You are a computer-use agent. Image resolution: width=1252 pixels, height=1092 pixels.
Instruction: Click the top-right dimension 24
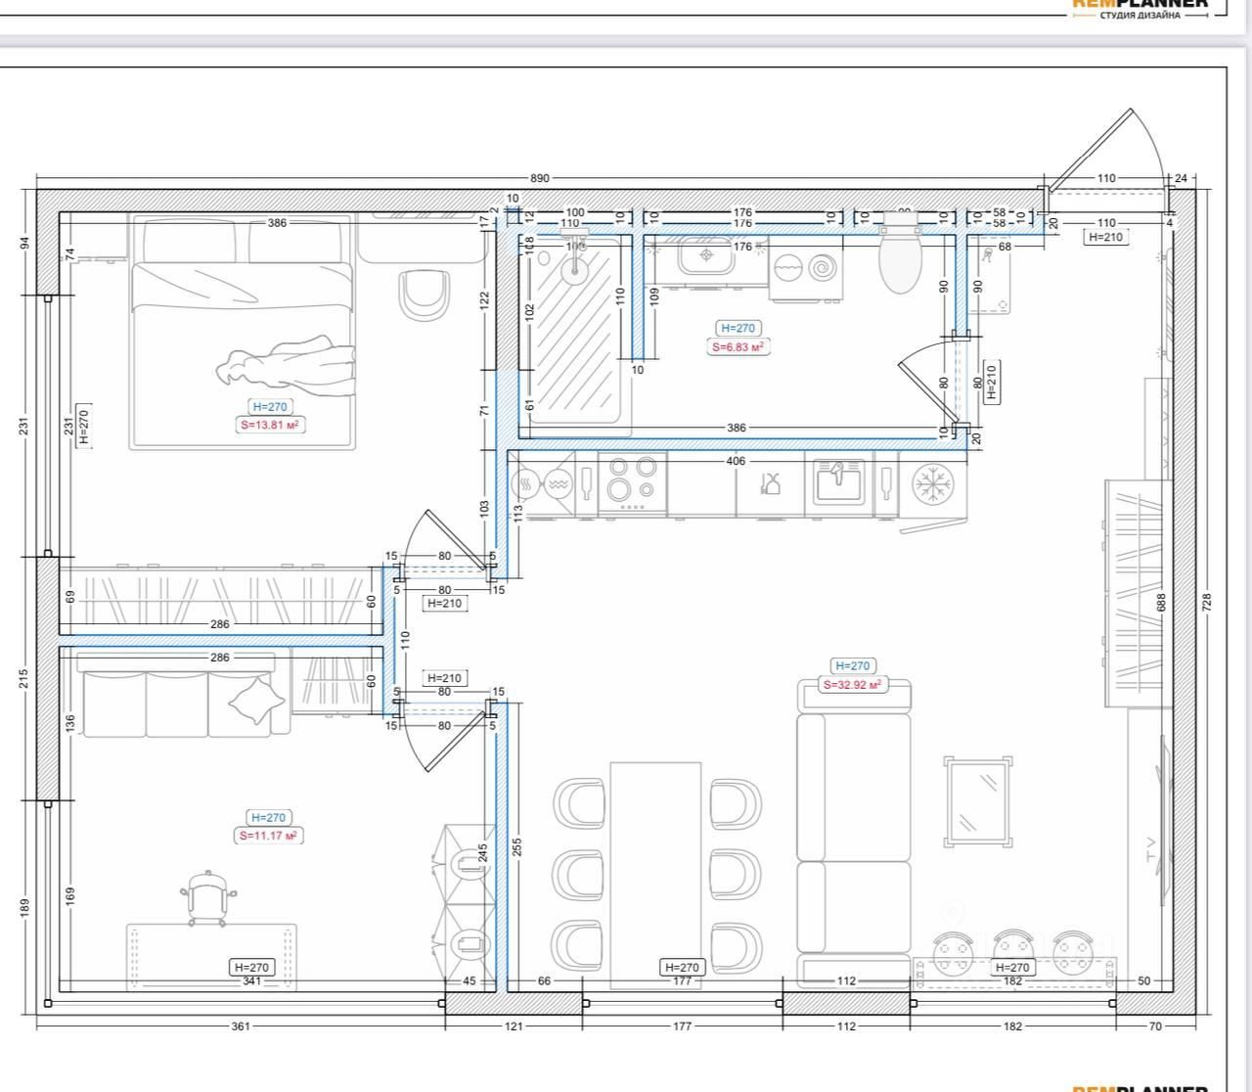click(1181, 178)
